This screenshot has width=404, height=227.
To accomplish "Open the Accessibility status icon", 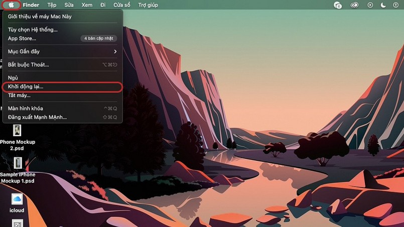I will click(x=395, y=5).
